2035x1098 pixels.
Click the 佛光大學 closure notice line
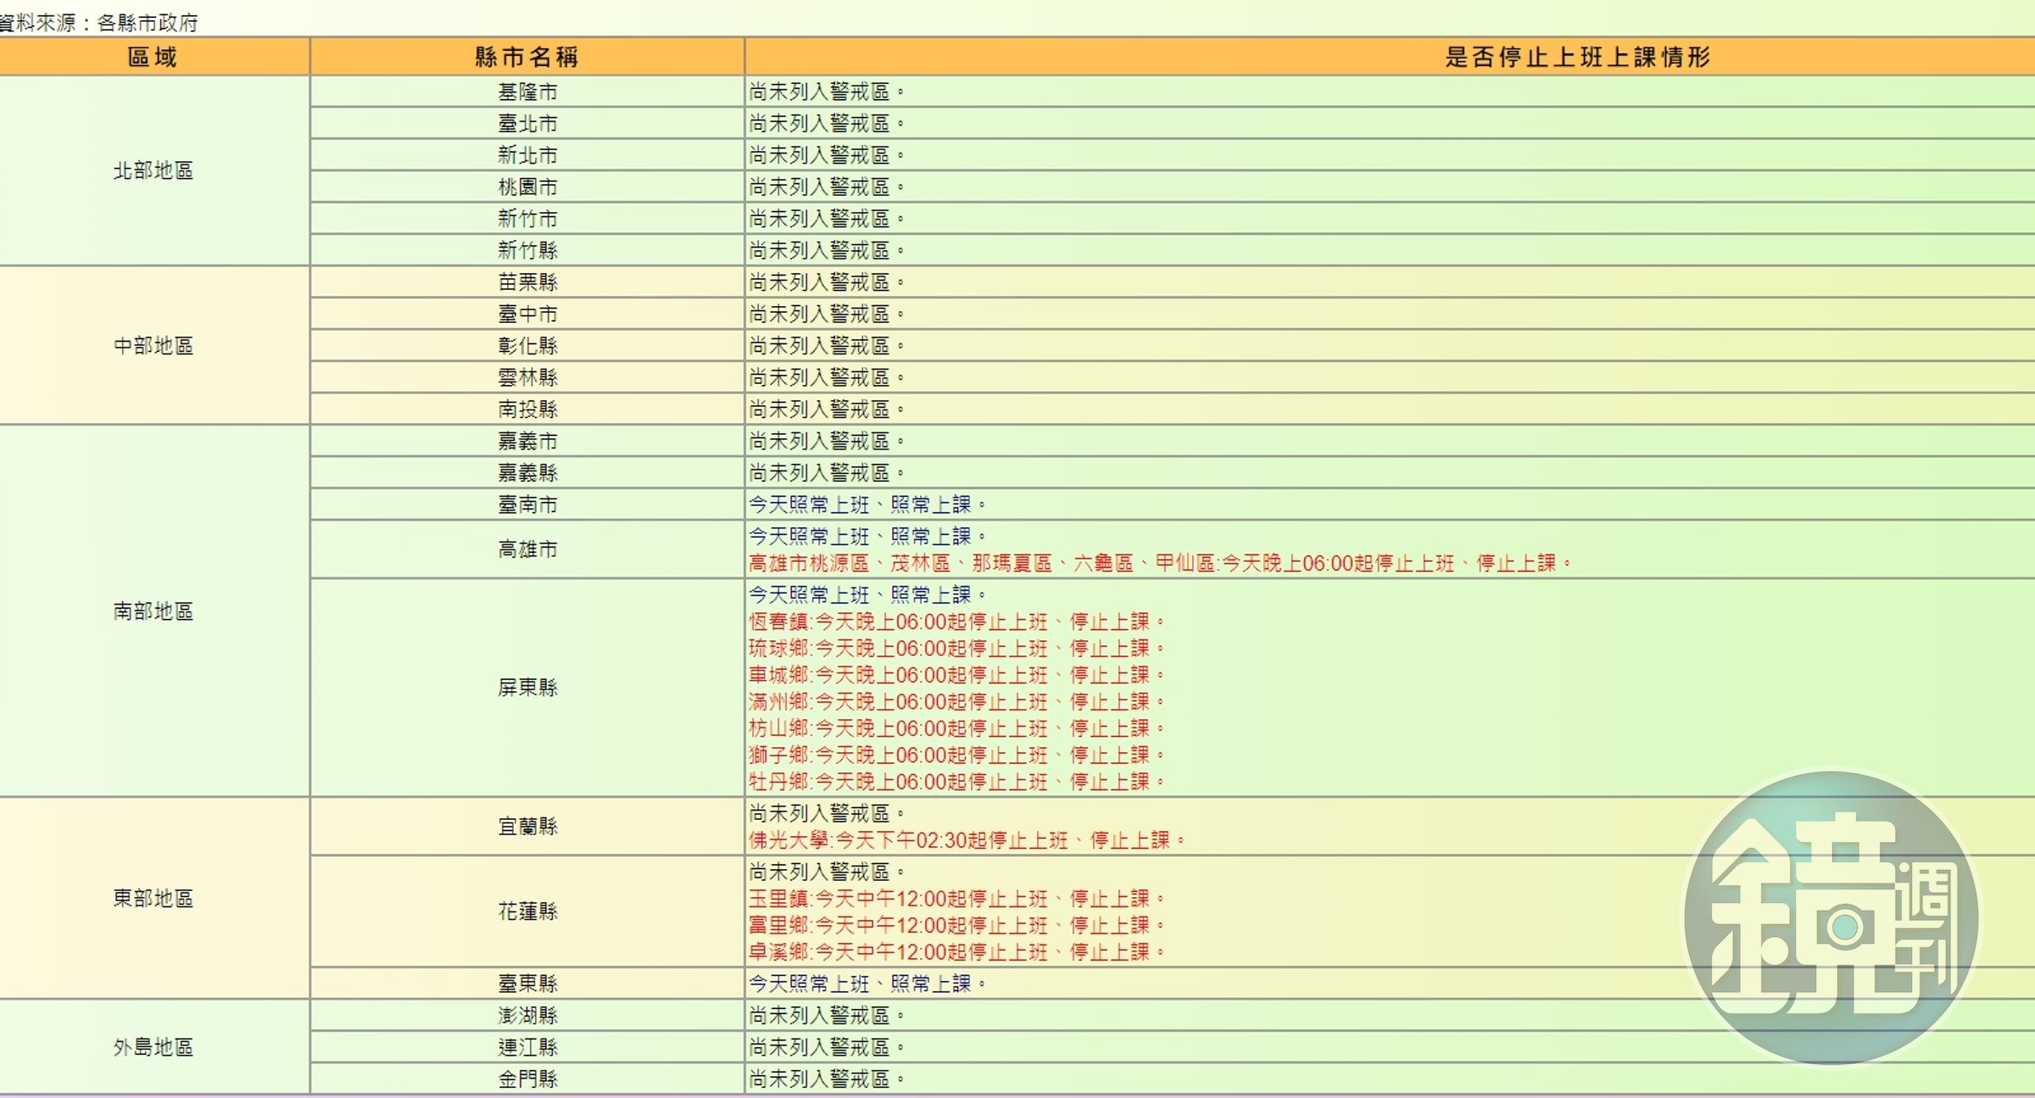[967, 840]
